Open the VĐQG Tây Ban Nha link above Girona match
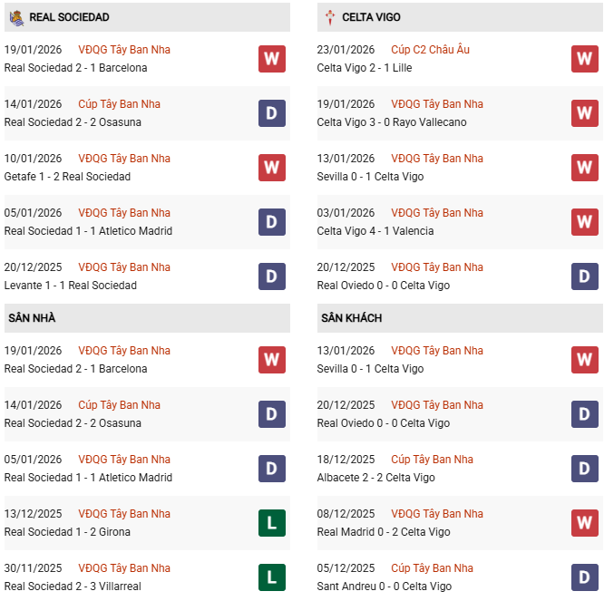604x601 pixels. (x=124, y=514)
